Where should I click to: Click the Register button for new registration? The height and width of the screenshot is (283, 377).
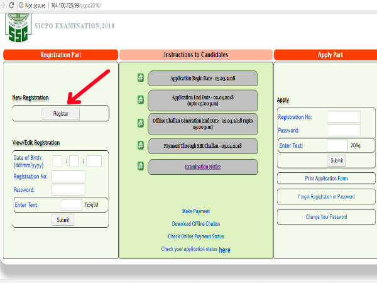[60, 114]
